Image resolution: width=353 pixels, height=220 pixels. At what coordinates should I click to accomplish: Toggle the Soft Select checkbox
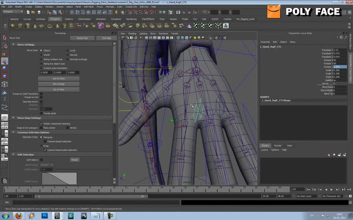click(x=41, y=159)
